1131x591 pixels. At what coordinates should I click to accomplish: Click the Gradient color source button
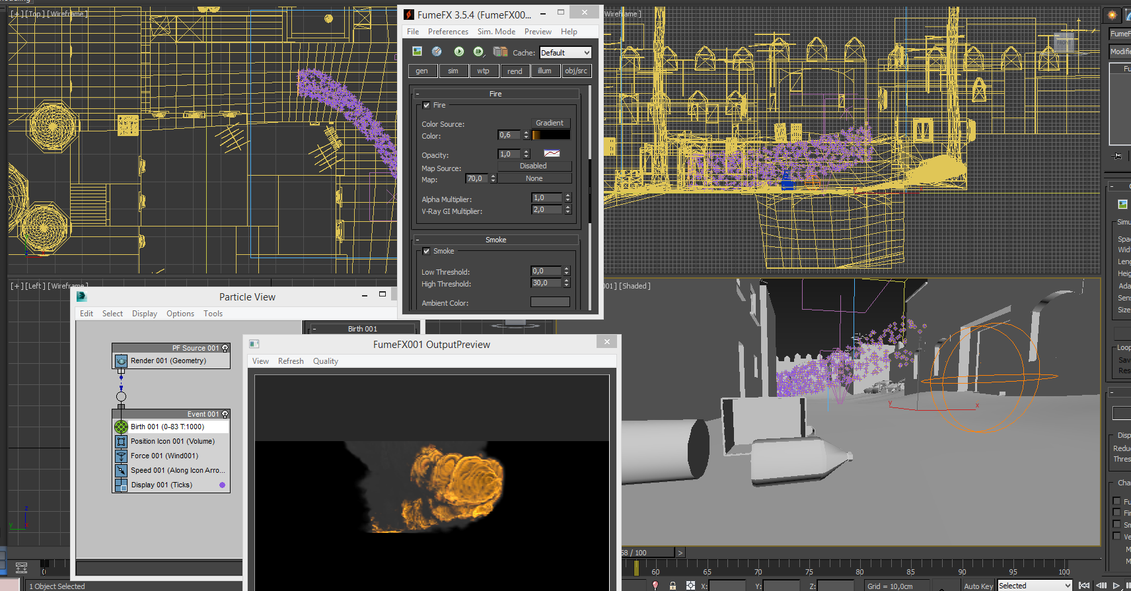[x=550, y=123]
